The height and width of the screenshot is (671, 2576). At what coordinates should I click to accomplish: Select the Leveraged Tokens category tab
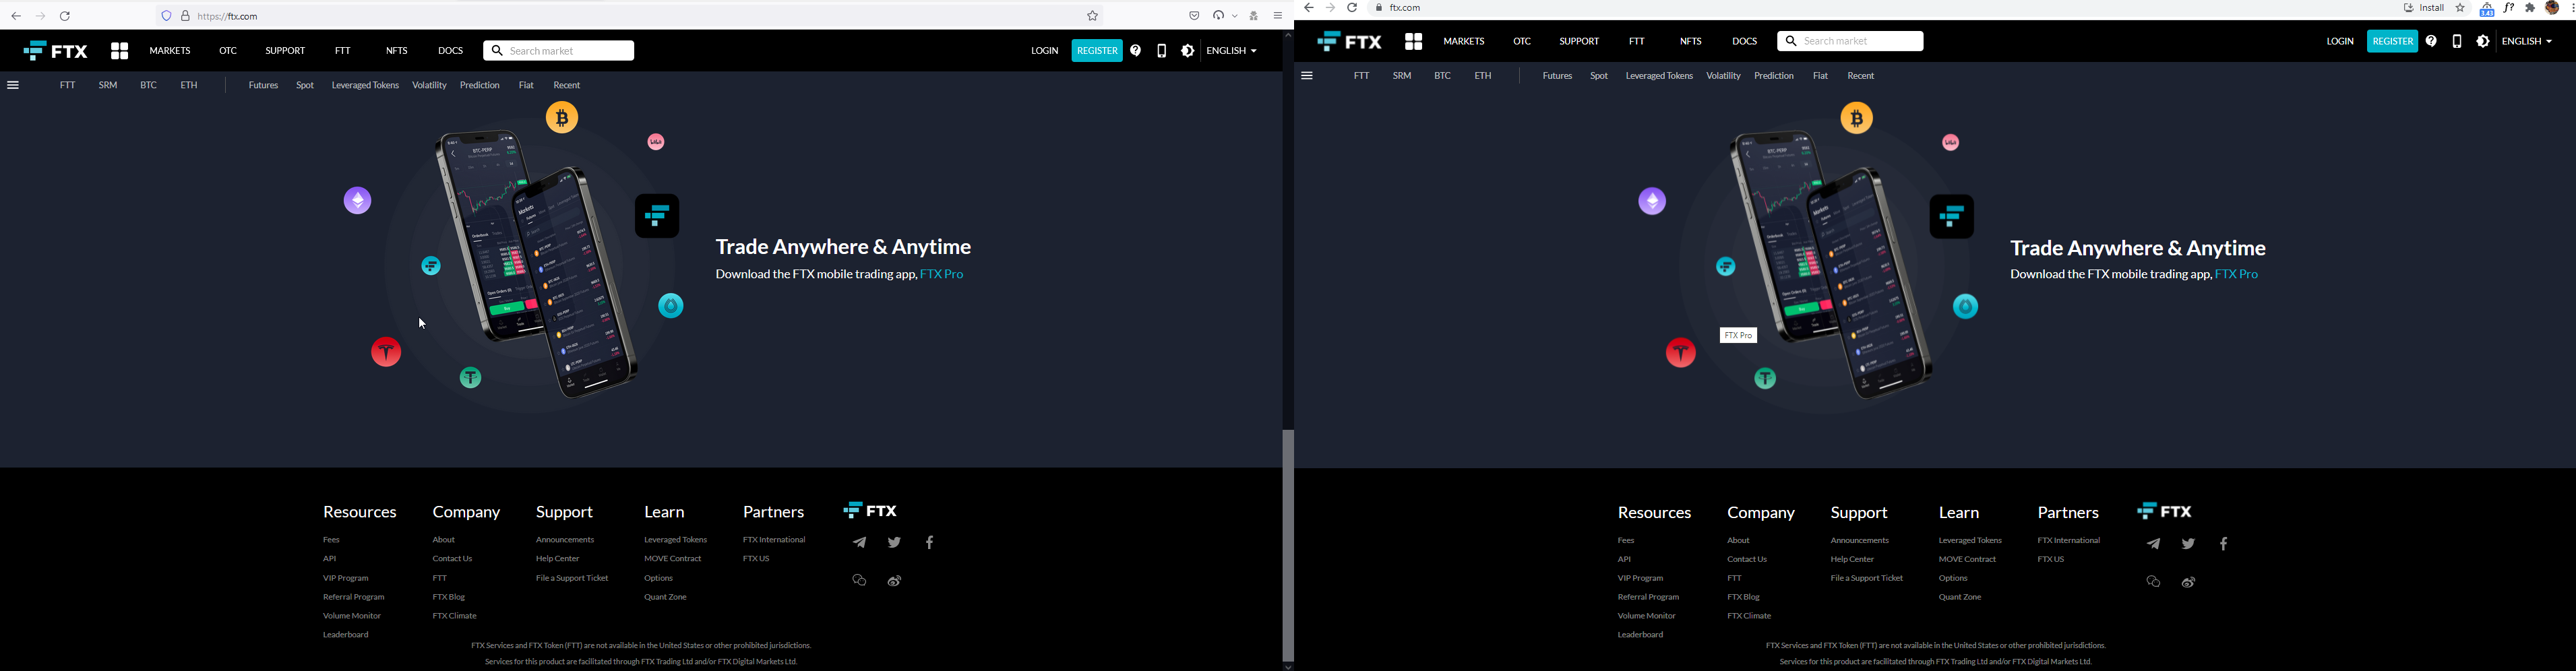pyautogui.click(x=364, y=85)
